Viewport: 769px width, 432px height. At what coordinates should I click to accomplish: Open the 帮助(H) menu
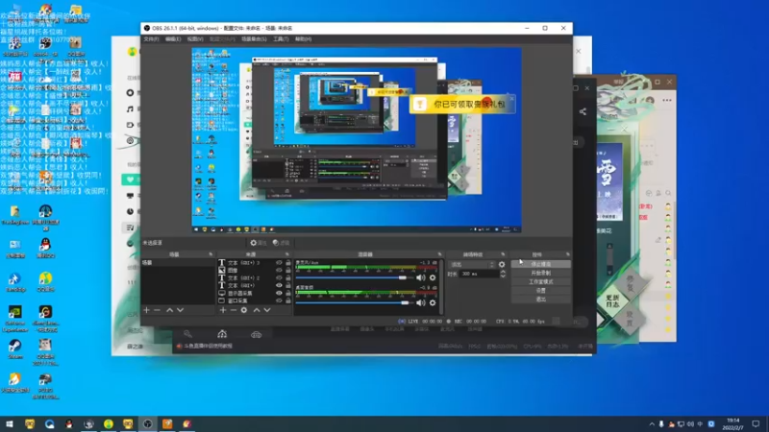303,39
